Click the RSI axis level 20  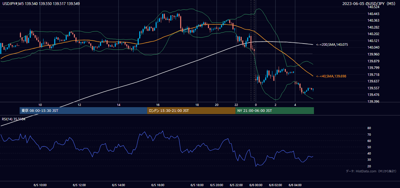369,166
